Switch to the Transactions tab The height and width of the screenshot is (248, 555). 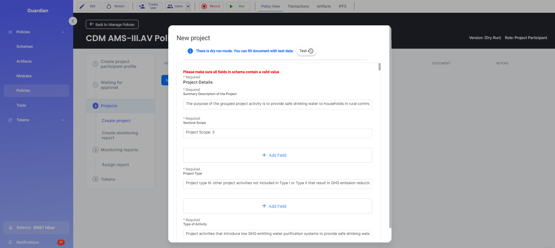[298, 6]
